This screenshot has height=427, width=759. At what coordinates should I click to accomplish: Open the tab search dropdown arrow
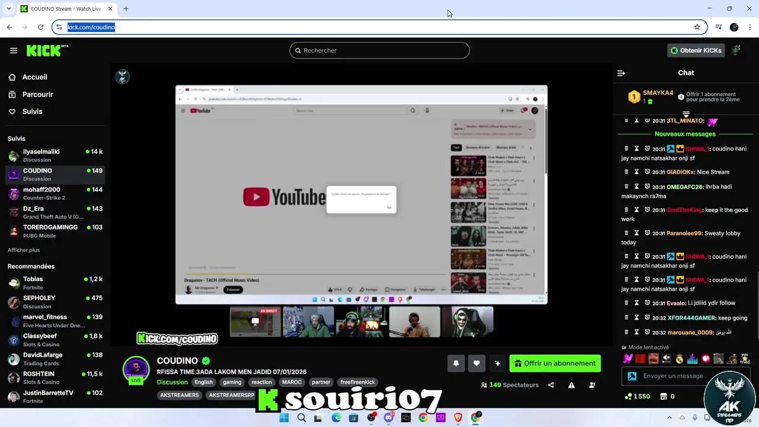click(x=8, y=9)
